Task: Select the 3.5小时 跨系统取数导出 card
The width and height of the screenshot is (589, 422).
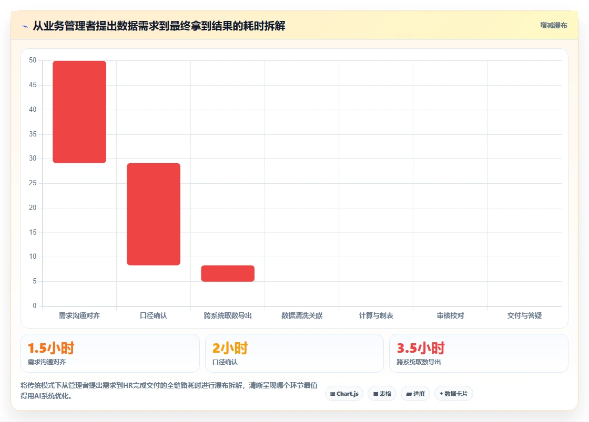Action: [479, 353]
